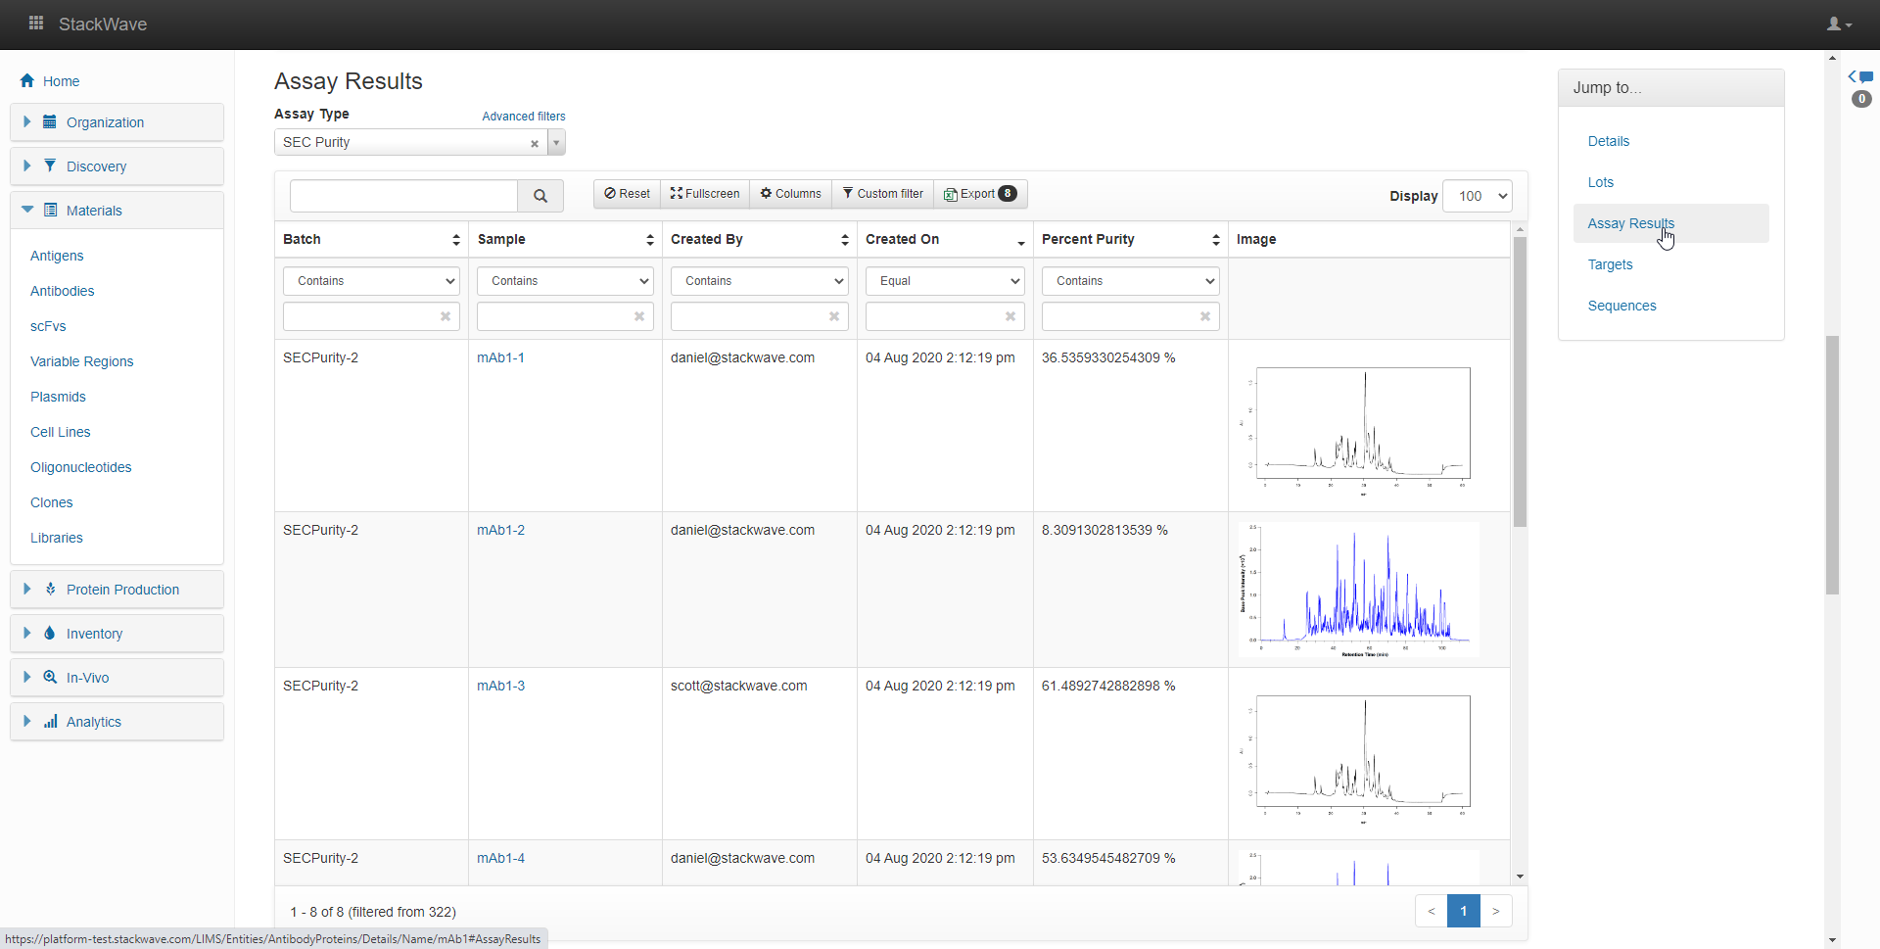
Task: Open the user account menu icon
Action: pyautogui.click(x=1838, y=24)
